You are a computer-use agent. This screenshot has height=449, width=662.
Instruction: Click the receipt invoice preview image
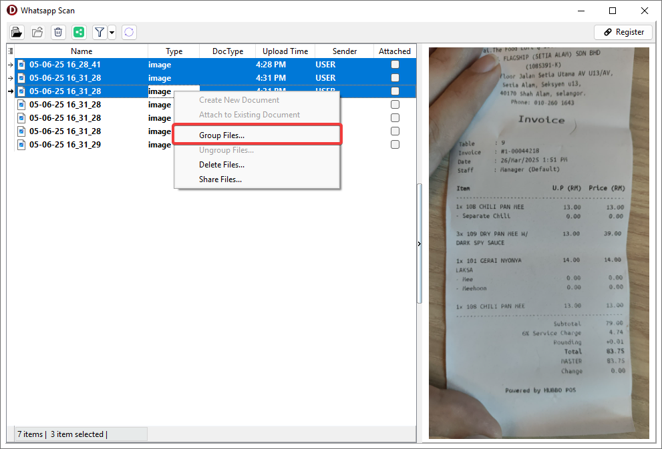(538, 243)
